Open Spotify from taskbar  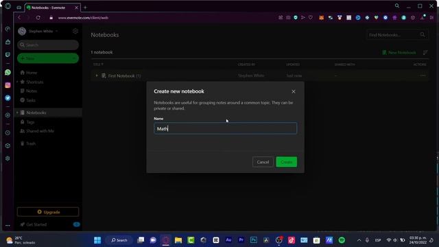click(x=342, y=240)
